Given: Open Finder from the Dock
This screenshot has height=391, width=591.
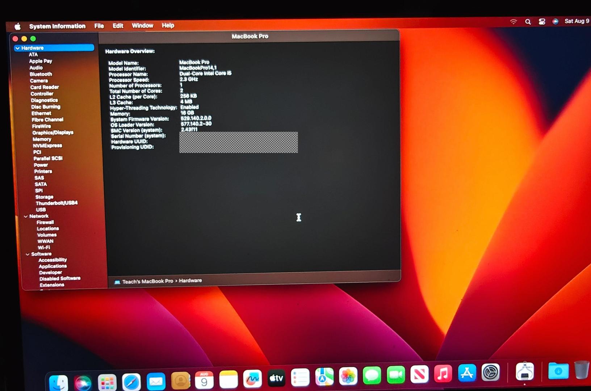Looking at the screenshot, I should (58, 383).
